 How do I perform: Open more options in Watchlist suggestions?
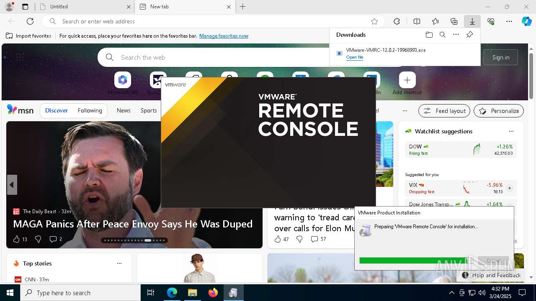pos(511,131)
